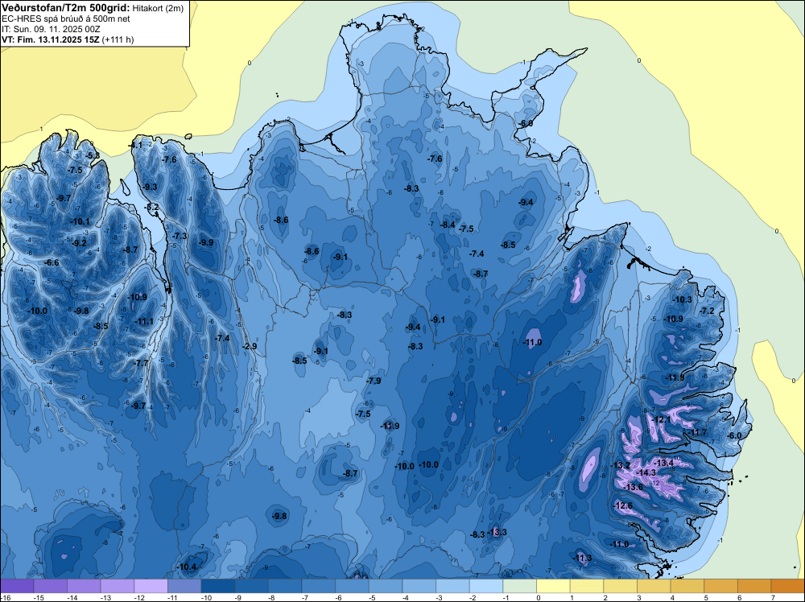The width and height of the screenshot is (805, 602).
Task: Click the legend swatch between -2 and -1
Action: point(486,586)
